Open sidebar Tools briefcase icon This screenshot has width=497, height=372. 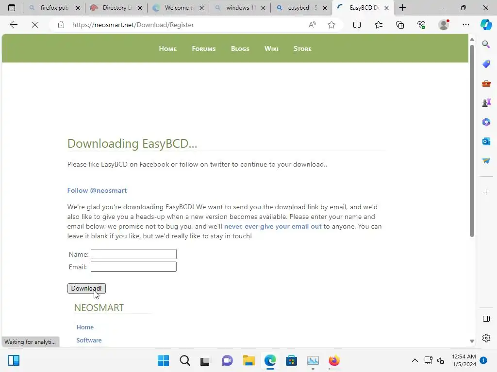(486, 83)
